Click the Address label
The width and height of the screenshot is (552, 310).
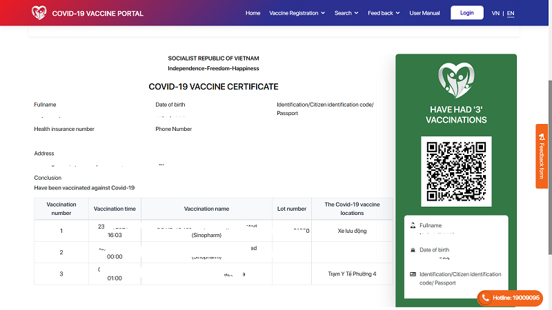pyautogui.click(x=44, y=153)
